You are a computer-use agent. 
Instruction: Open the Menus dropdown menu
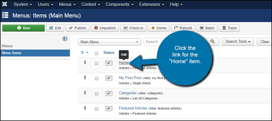coord(67,4)
